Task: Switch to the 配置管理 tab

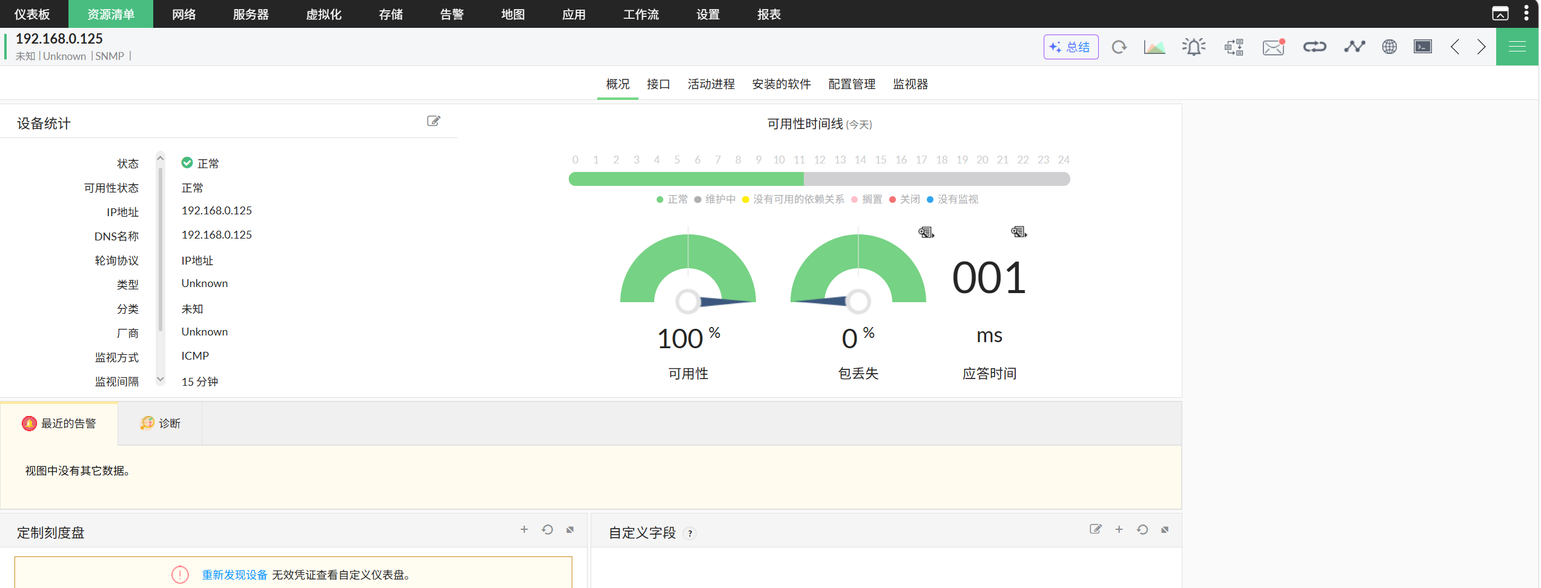Action: 852,84
